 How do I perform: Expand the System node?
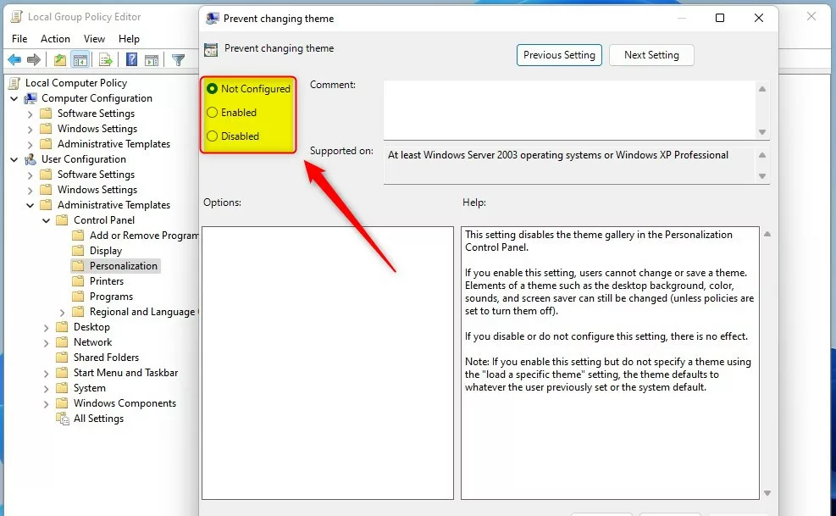pyautogui.click(x=47, y=388)
